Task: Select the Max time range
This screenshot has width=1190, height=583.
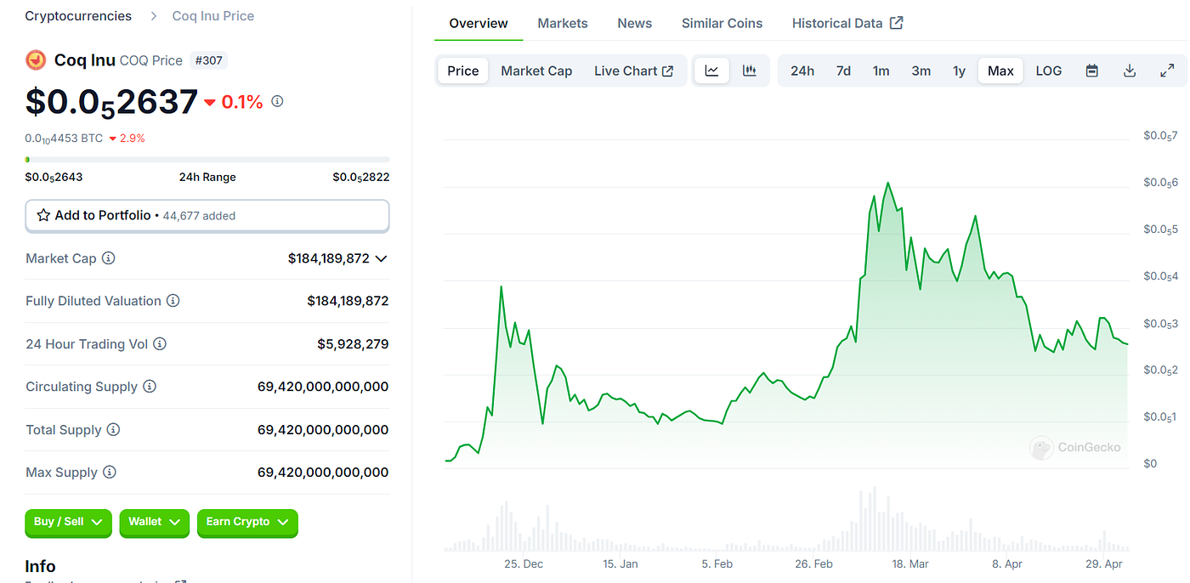Action: click(1000, 71)
